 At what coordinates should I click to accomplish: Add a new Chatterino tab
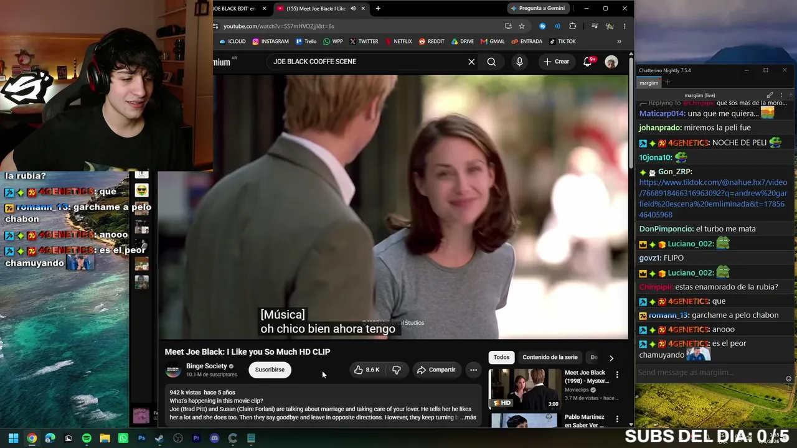(x=667, y=82)
